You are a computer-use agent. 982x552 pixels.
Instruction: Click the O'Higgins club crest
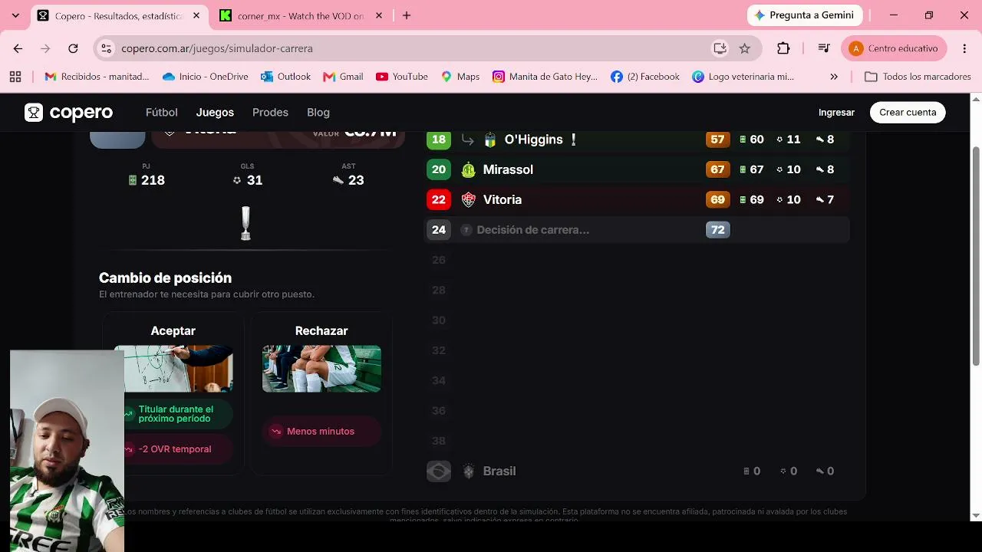[490, 140]
